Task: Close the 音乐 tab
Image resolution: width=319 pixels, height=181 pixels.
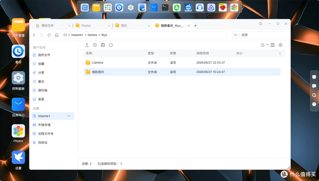Action: point(149,26)
